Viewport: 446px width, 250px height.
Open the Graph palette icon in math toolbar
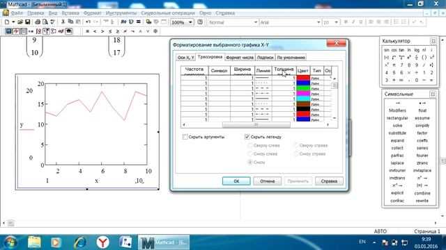click(16, 31)
